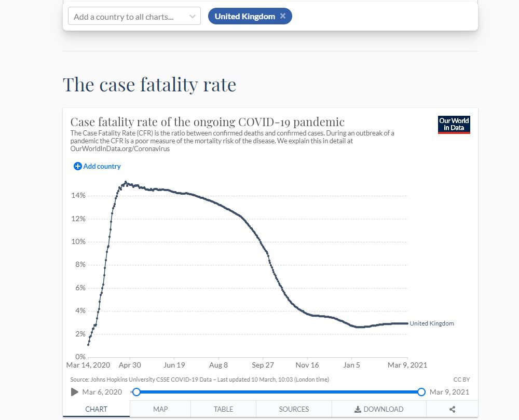Viewport: 519px width, 420px height.
Task: Click the left timeline slider handle
Action: click(x=136, y=392)
